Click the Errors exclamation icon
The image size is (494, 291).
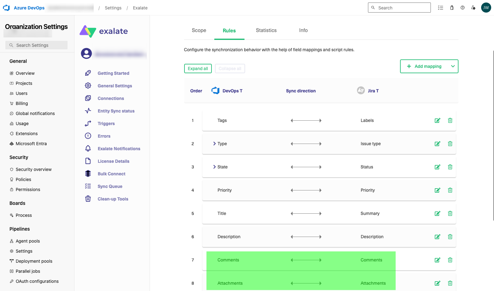tap(88, 136)
